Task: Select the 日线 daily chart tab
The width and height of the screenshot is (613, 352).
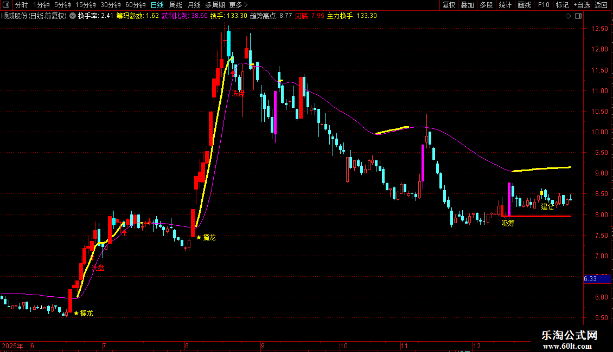Action: (x=157, y=5)
